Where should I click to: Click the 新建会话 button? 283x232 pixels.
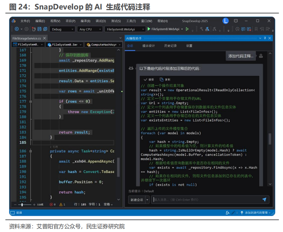(136, 200)
